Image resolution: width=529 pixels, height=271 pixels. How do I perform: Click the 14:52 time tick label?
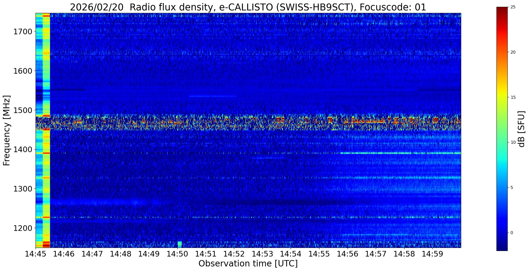tap(234, 254)
